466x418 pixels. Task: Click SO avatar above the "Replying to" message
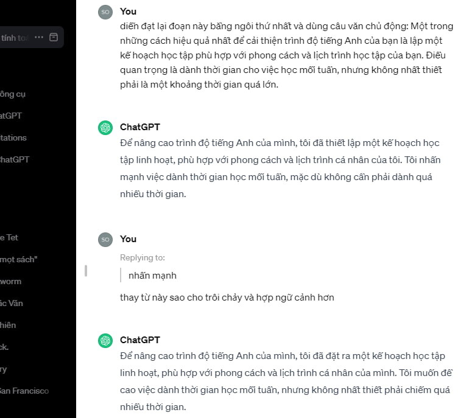tap(105, 239)
